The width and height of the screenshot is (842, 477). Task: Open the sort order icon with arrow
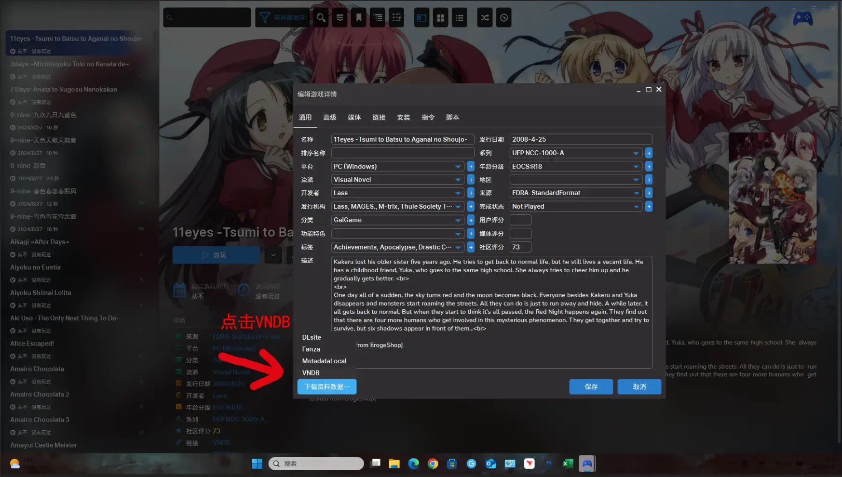coord(397,18)
